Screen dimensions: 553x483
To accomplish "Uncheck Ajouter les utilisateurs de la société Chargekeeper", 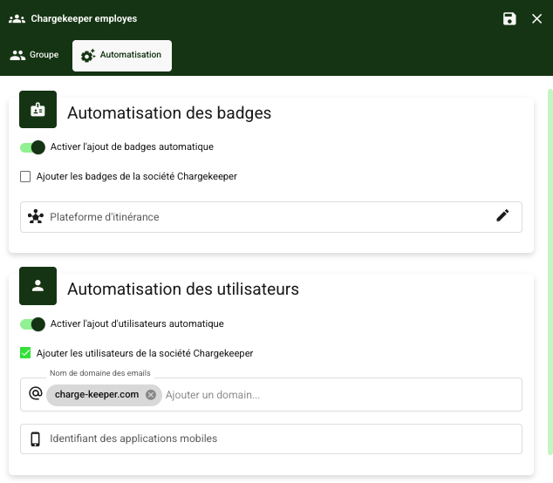I will (x=25, y=353).
